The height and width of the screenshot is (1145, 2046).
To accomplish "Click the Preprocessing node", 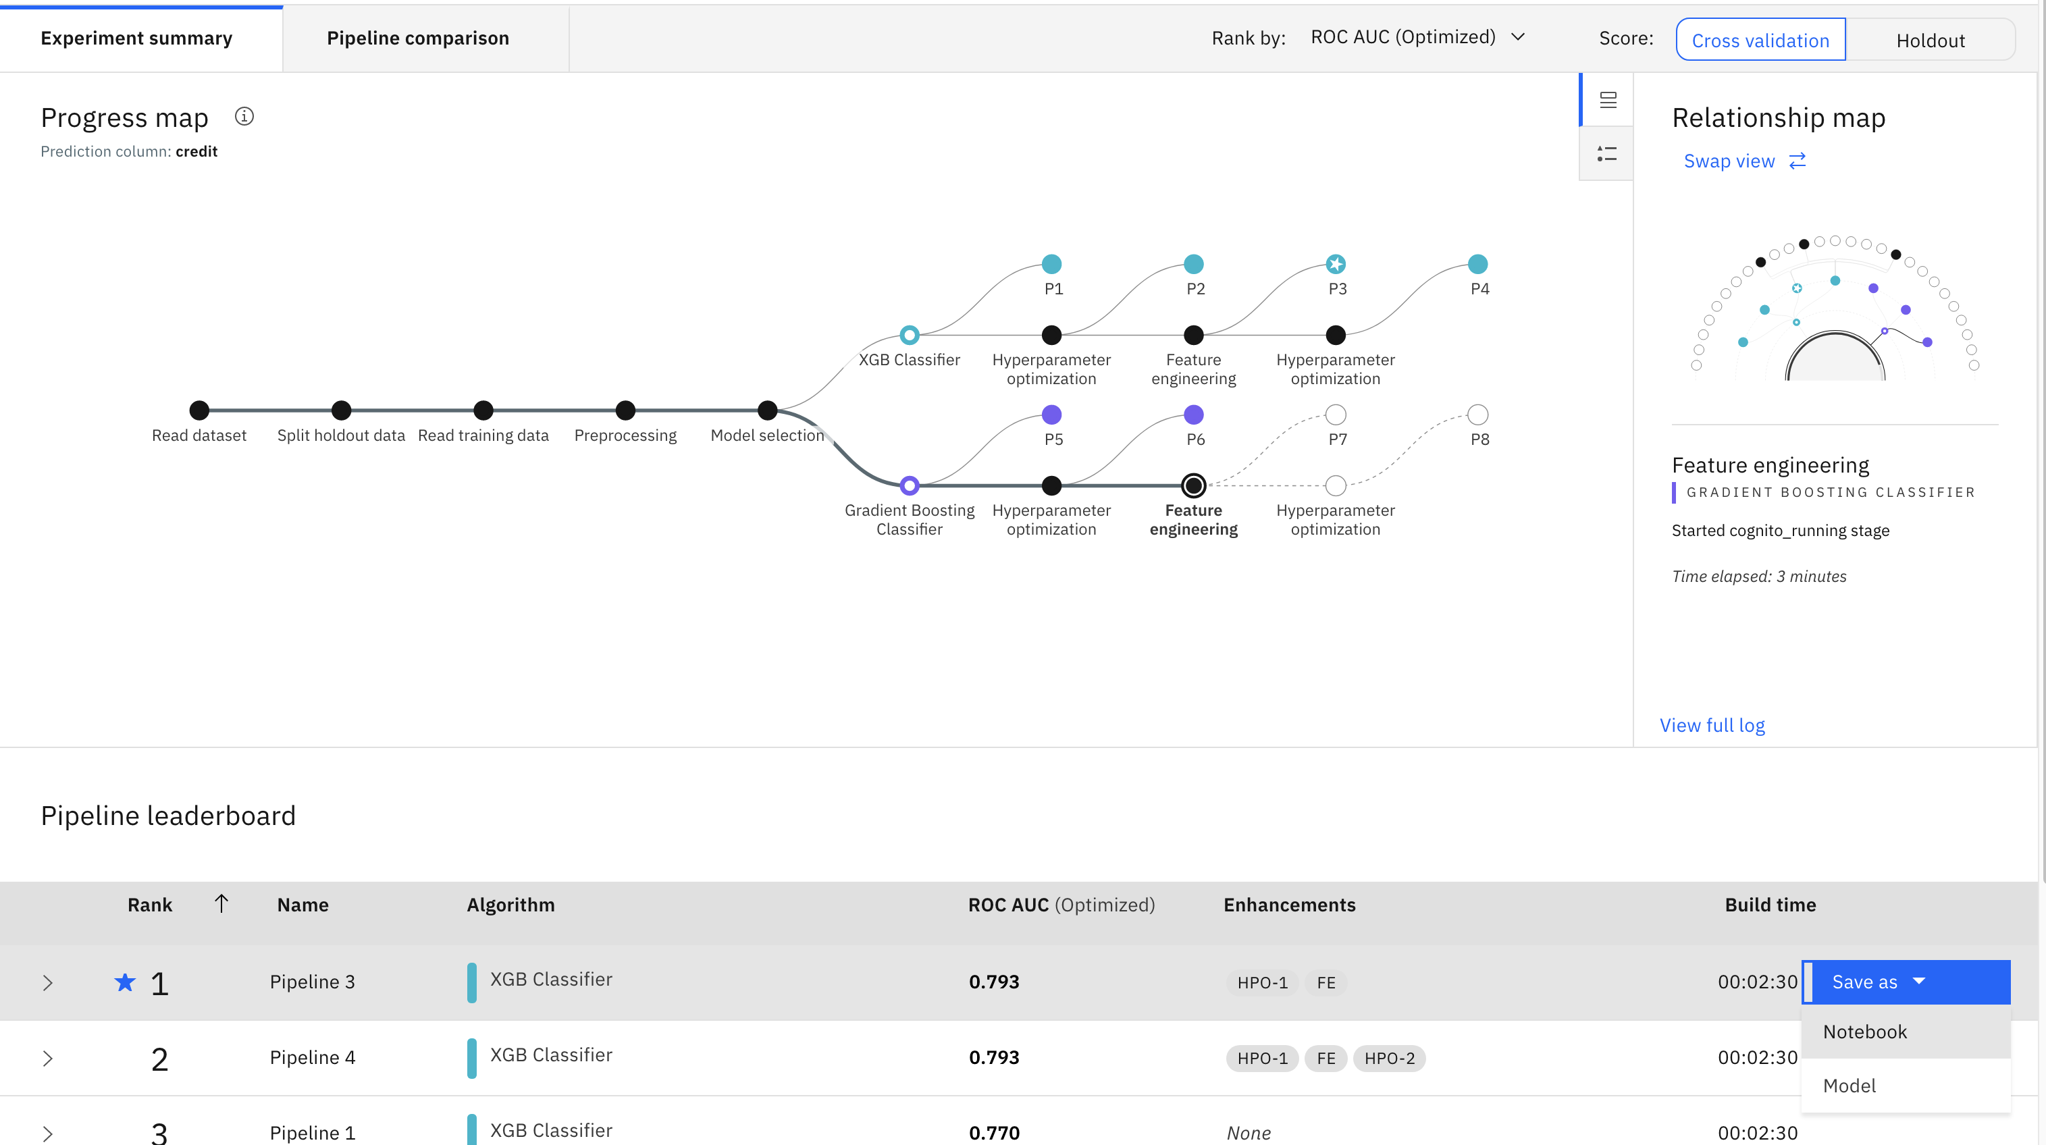I will [x=626, y=410].
